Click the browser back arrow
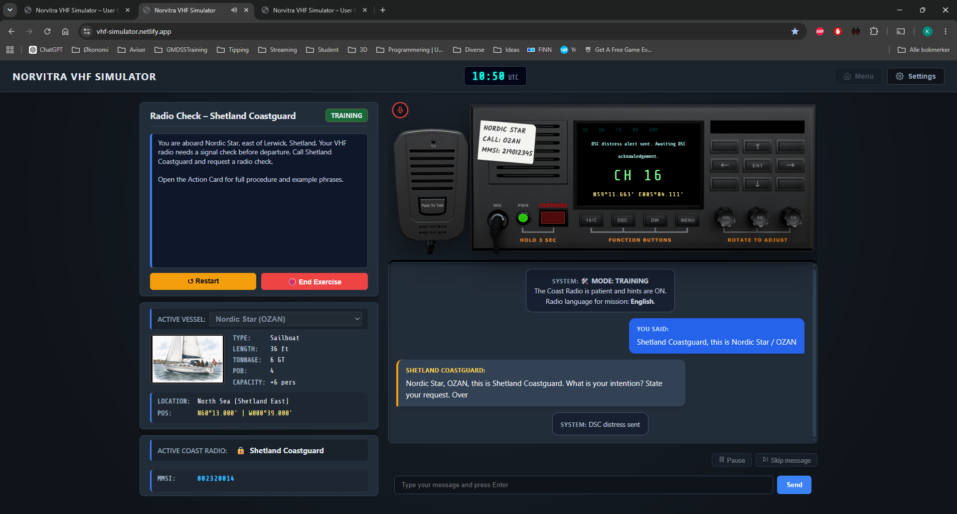This screenshot has height=514, width=957. point(11,31)
